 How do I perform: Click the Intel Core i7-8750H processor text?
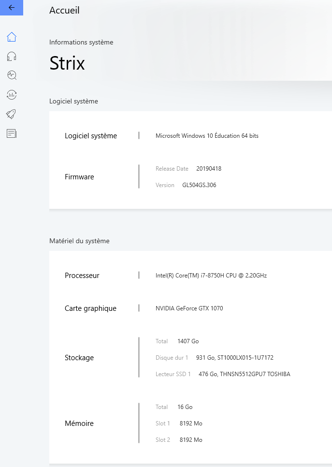click(x=211, y=276)
